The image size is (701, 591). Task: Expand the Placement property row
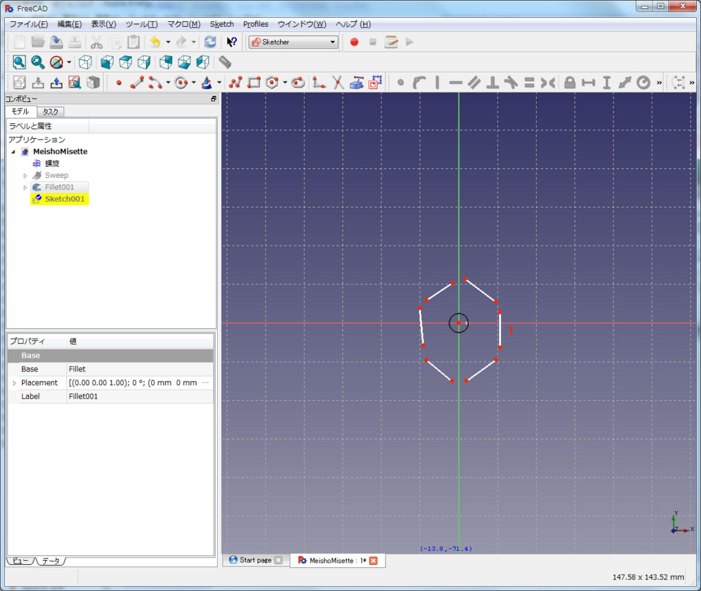(x=14, y=383)
